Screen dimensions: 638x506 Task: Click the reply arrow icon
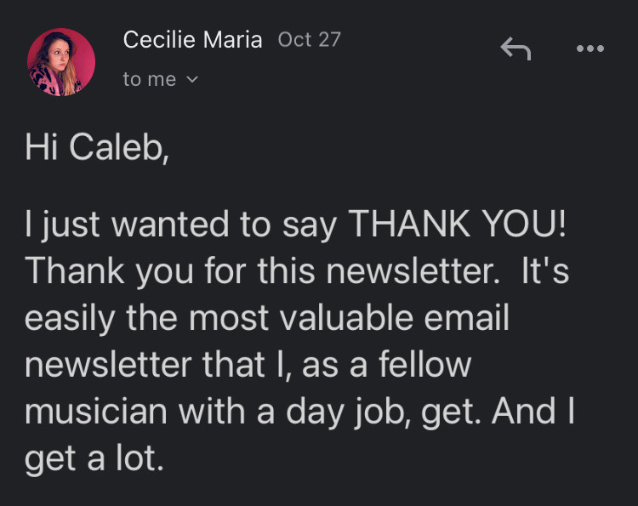516,50
